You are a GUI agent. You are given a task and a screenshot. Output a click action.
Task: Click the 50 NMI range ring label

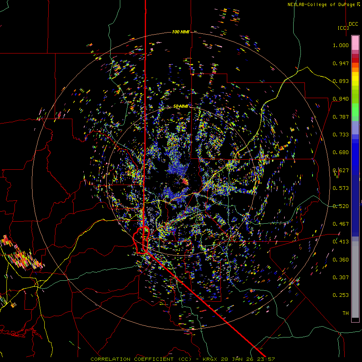pos(181,106)
